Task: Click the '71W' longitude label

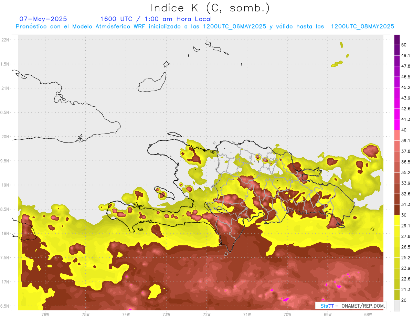Action: tap(247, 314)
